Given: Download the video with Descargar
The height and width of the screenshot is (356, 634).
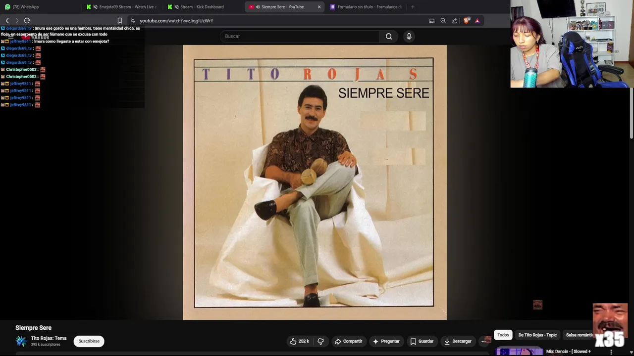Looking at the screenshot, I should [x=457, y=341].
